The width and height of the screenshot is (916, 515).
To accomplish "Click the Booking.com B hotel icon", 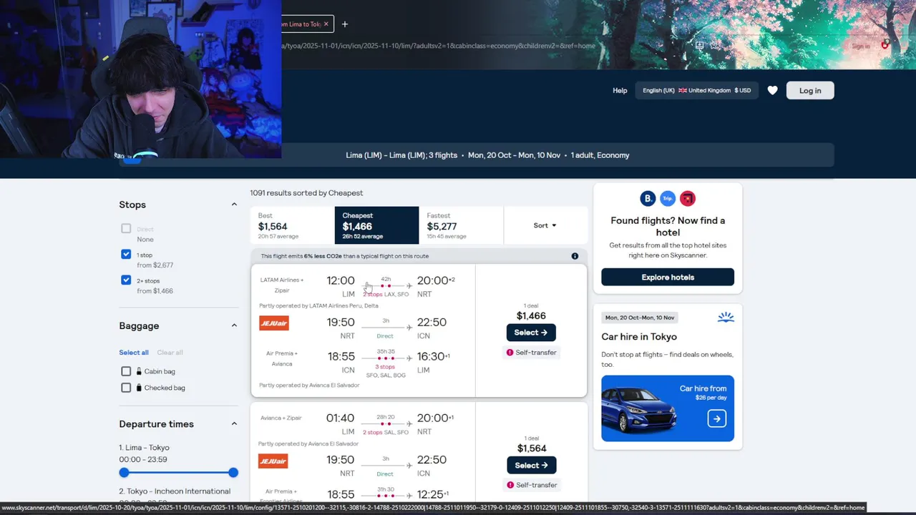I will (x=648, y=198).
